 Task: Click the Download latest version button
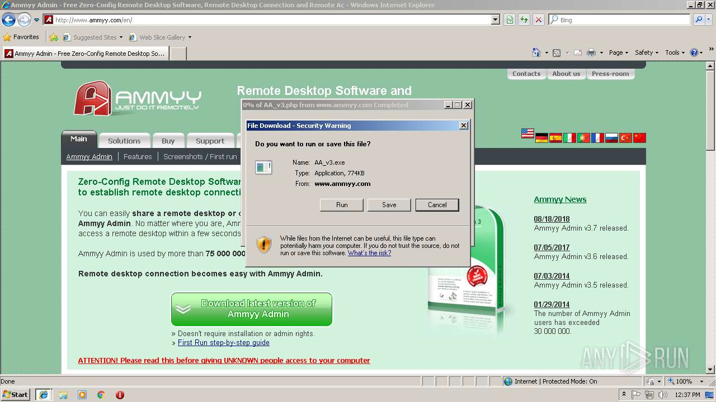(x=252, y=309)
